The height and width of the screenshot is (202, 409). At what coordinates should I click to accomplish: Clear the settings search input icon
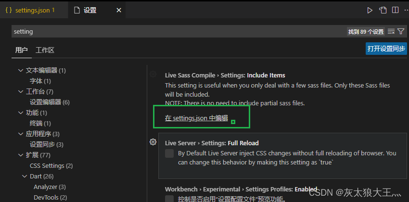point(391,32)
